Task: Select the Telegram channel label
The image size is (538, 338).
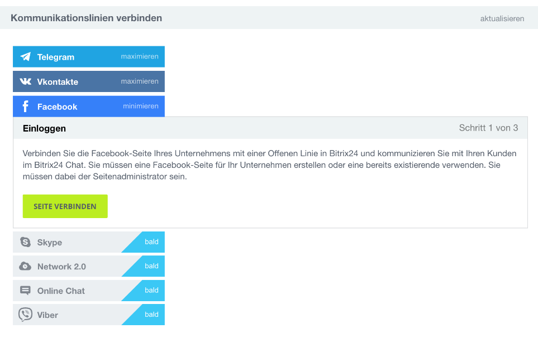Action: click(55, 57)
